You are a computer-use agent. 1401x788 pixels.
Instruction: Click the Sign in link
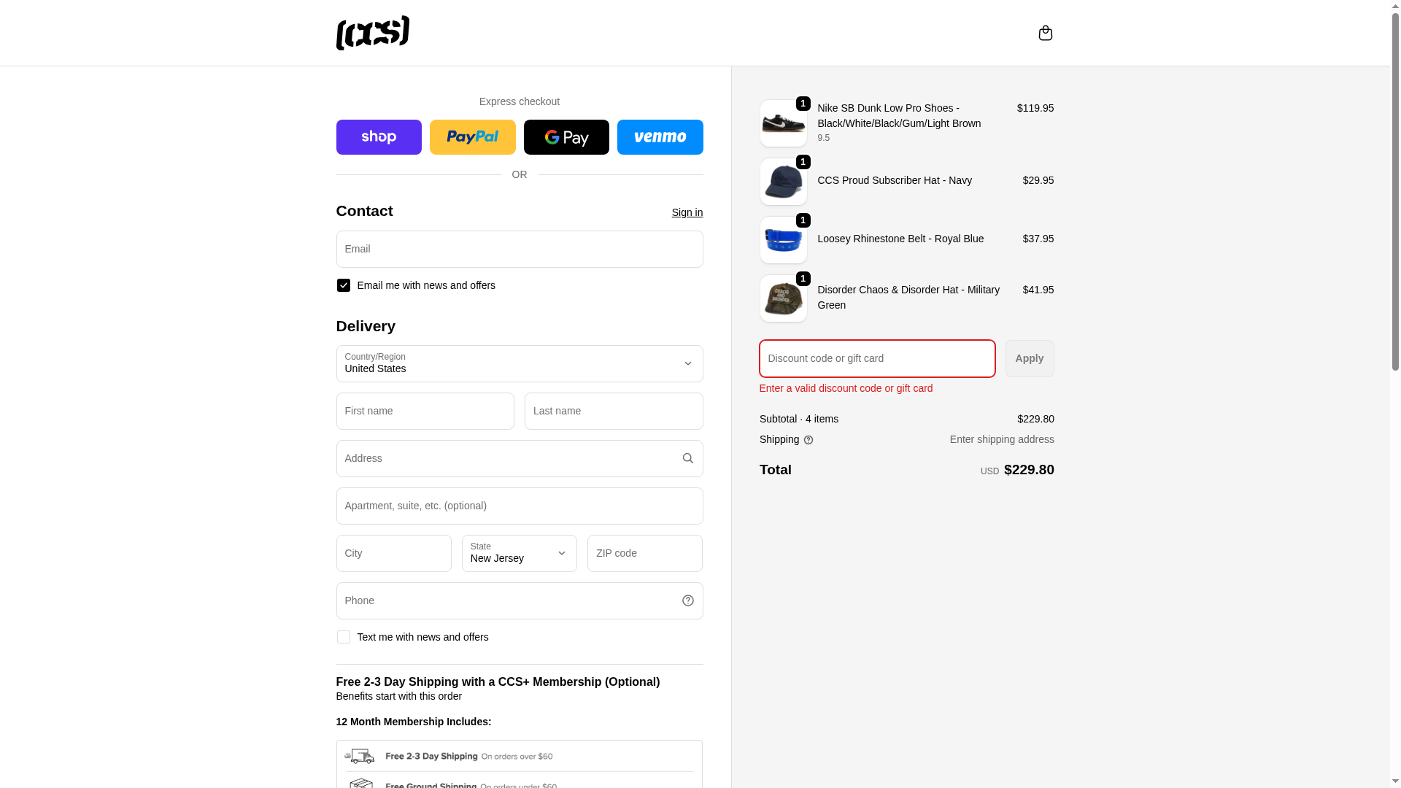(x=687, y=212)
